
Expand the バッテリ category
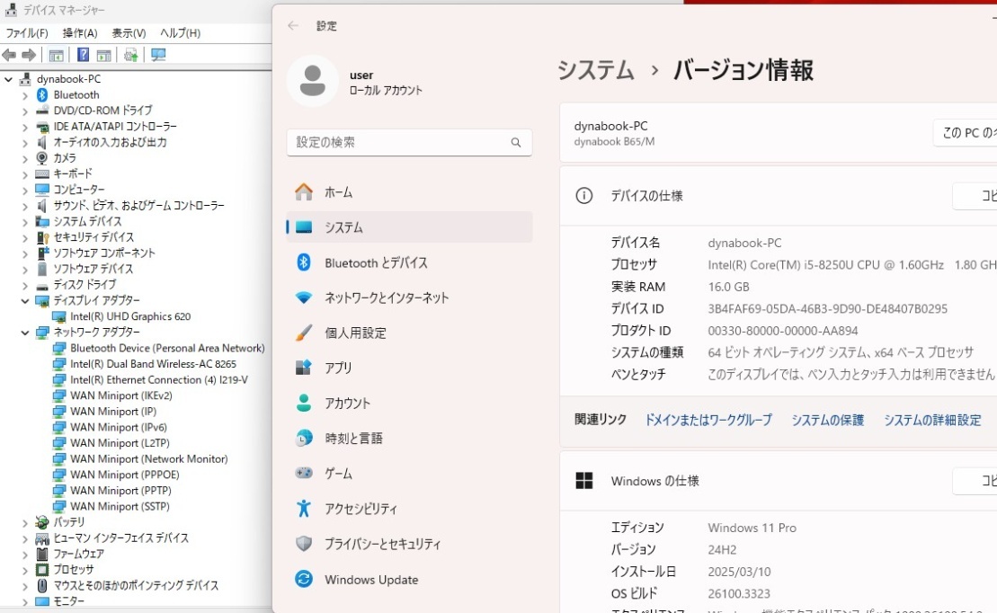[x=25, y=523]
